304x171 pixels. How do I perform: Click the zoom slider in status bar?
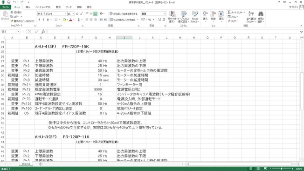(281, 169)
